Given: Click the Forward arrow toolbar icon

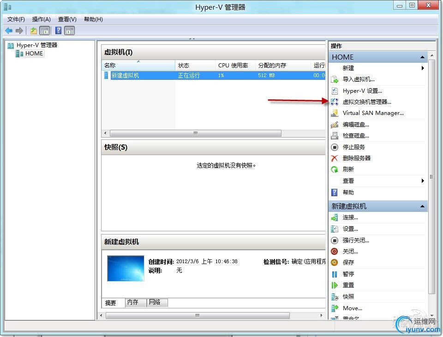Looking at the screenshot, I should pyautogui.click(x=19, y=30).
